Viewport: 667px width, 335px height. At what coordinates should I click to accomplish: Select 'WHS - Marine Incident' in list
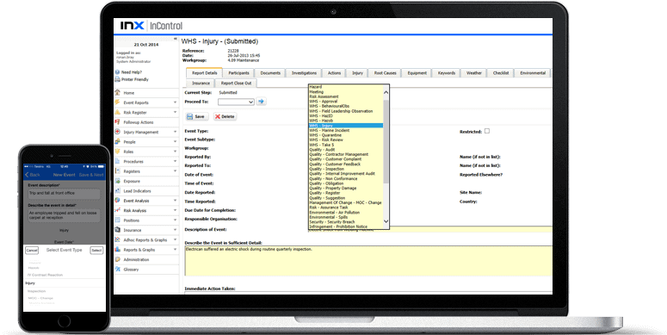click(346, 130)
